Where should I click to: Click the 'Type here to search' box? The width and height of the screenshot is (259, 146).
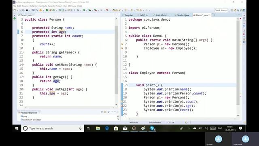53,128
